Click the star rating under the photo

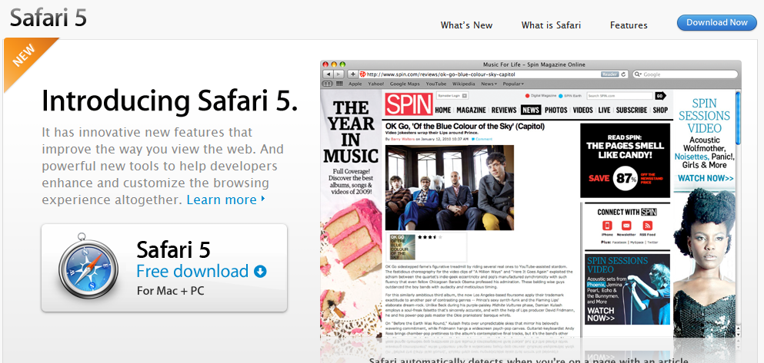430,238
